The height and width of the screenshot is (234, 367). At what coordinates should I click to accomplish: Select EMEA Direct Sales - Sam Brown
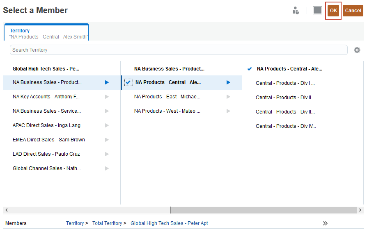[x=49, y=140]
